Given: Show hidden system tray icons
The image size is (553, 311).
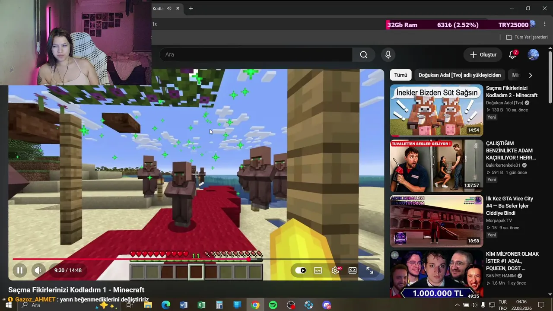Looking at the screenshot, I should tap(457, 305).
